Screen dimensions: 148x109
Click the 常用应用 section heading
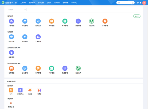(x=10, y=16)
